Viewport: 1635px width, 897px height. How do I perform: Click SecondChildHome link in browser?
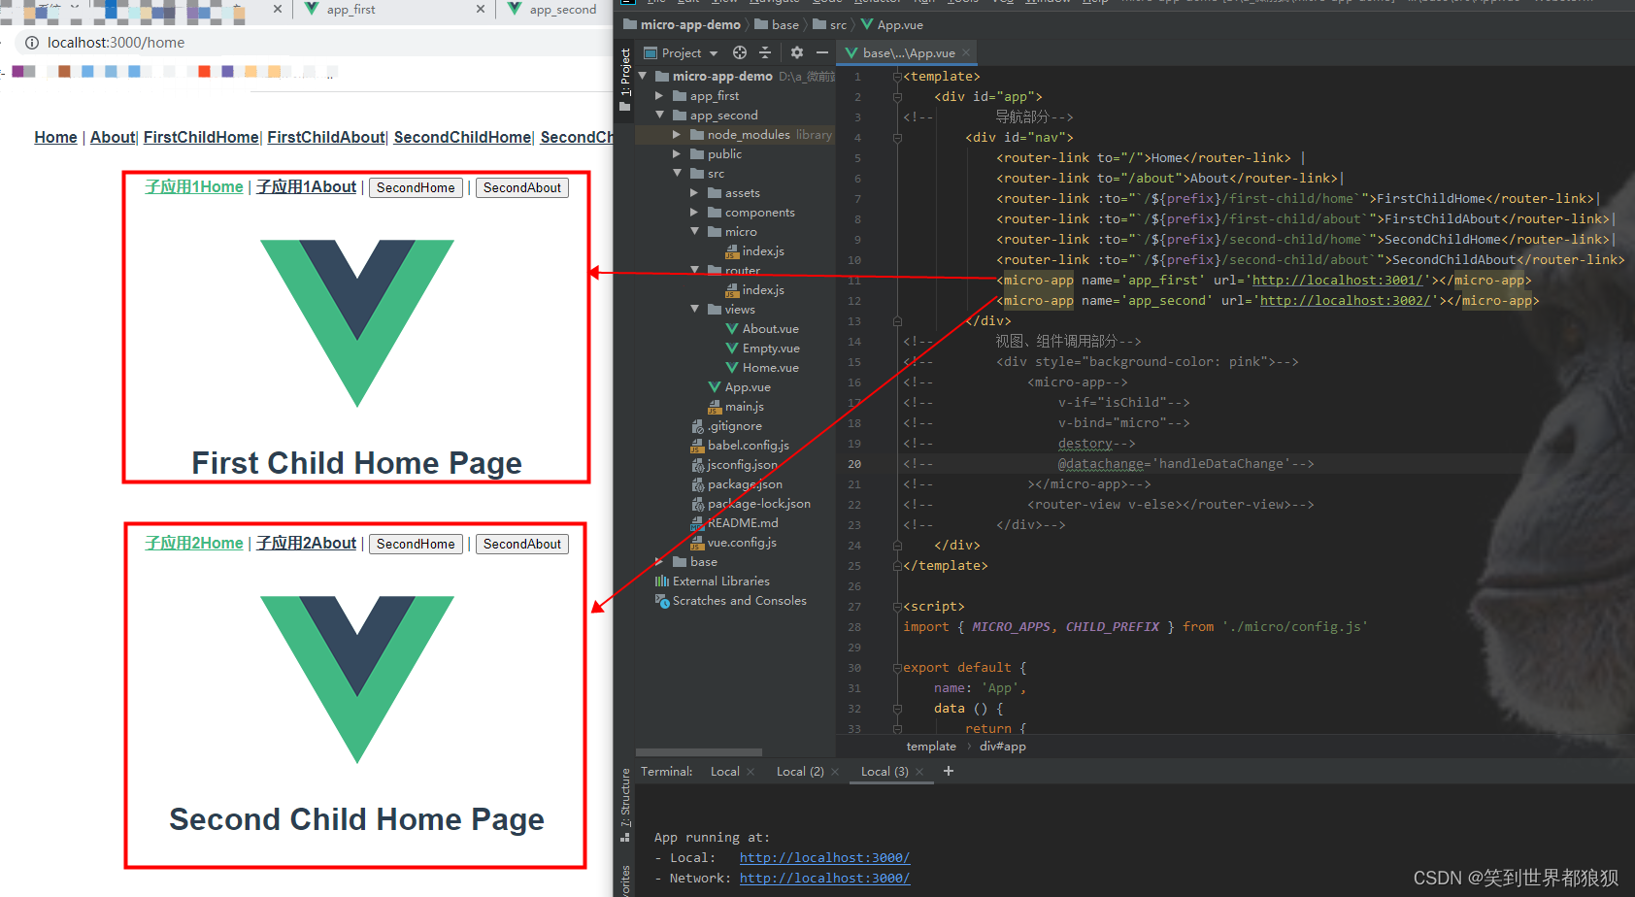(462, 138)
